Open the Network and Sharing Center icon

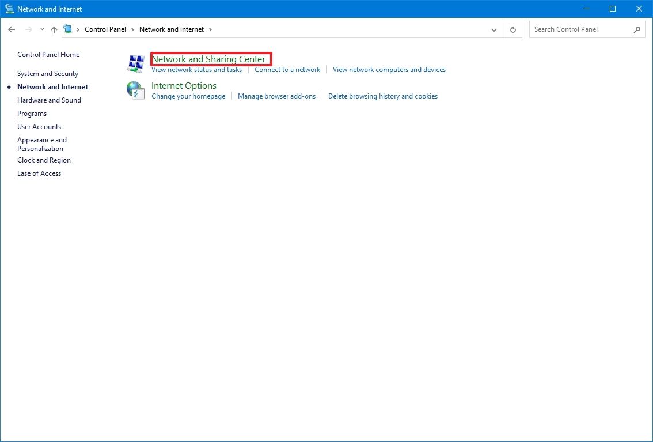136,62
